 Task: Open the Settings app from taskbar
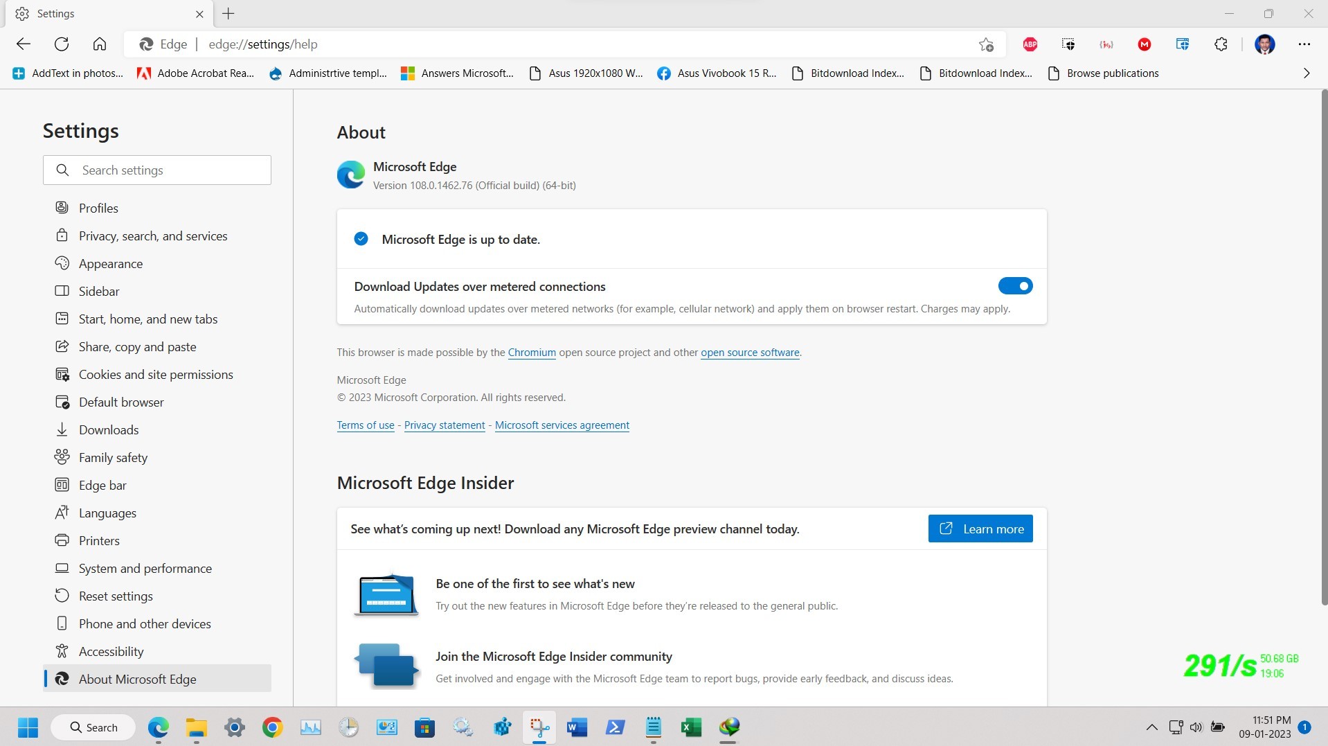coord(235,727)
